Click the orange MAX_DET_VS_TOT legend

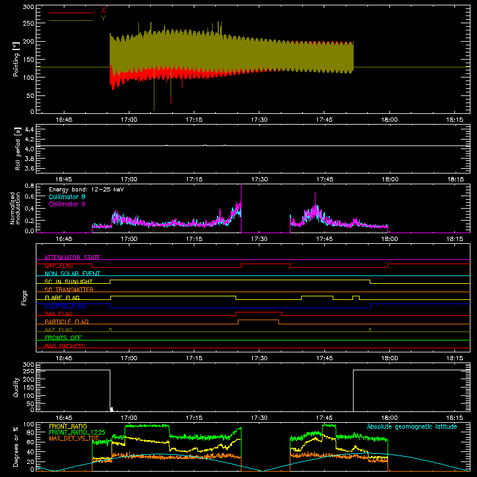coord(74,438)
